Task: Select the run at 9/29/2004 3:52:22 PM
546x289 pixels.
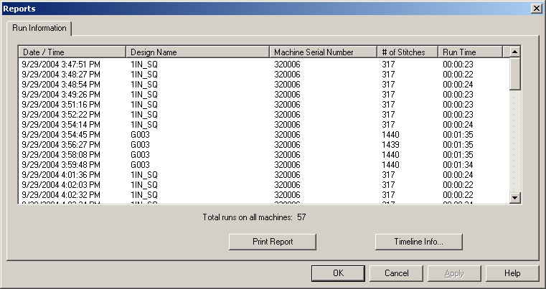Action: [x=263, y=115]
